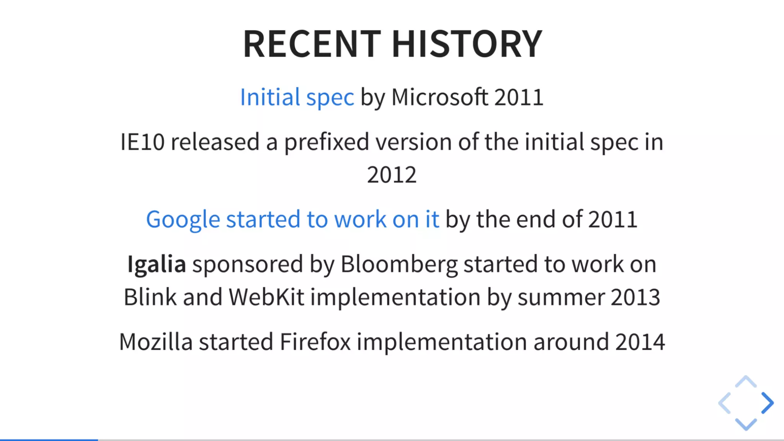
Task: Click the "by the end of 2011" text
Action: (542, 219)
